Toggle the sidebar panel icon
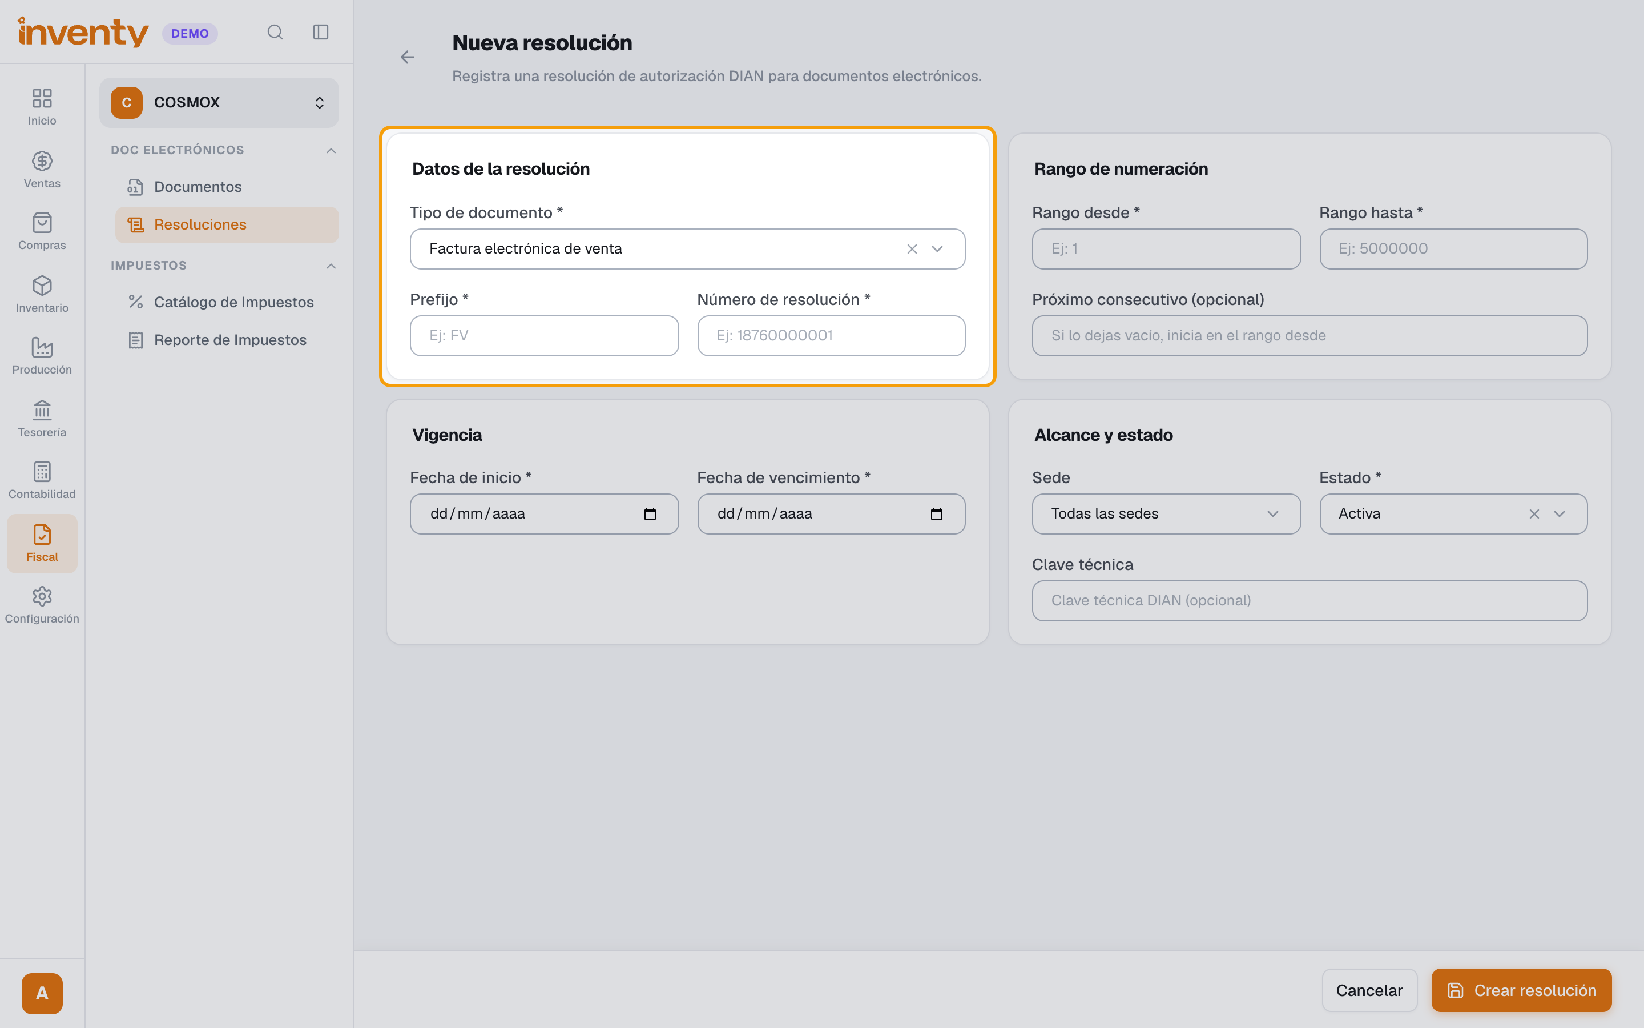 tap(321, 32)
